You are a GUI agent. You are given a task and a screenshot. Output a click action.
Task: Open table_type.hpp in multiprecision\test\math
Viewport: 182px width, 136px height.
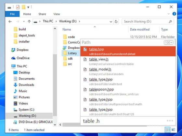click(x=128, y=102)
